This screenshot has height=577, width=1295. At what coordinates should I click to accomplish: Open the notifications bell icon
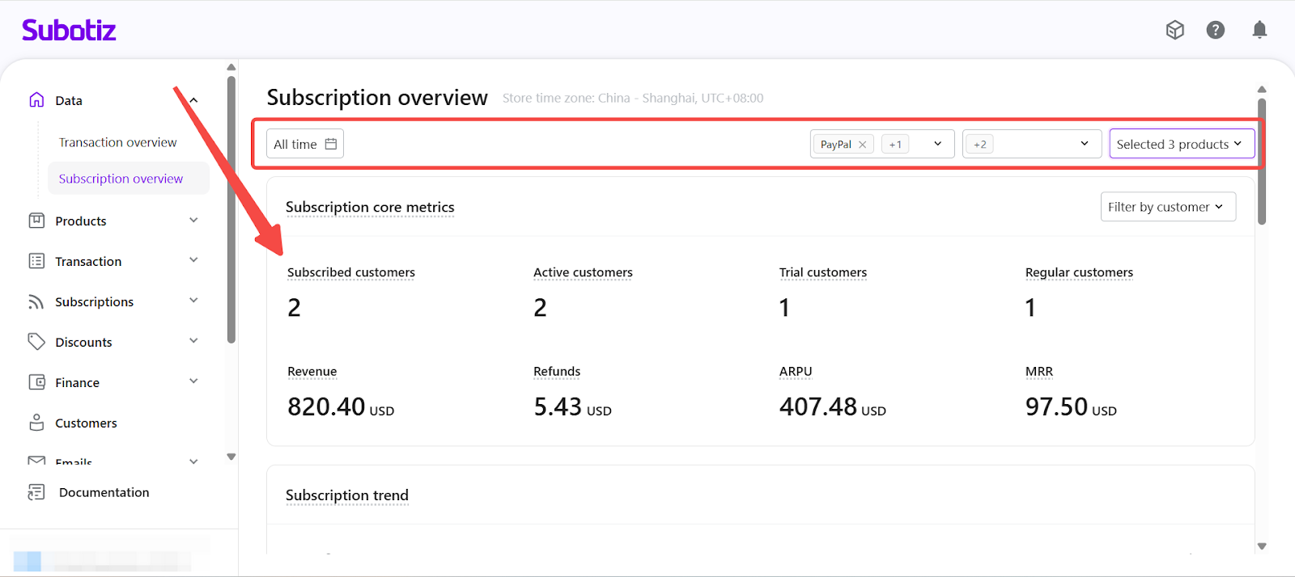tap(1259, 30)
